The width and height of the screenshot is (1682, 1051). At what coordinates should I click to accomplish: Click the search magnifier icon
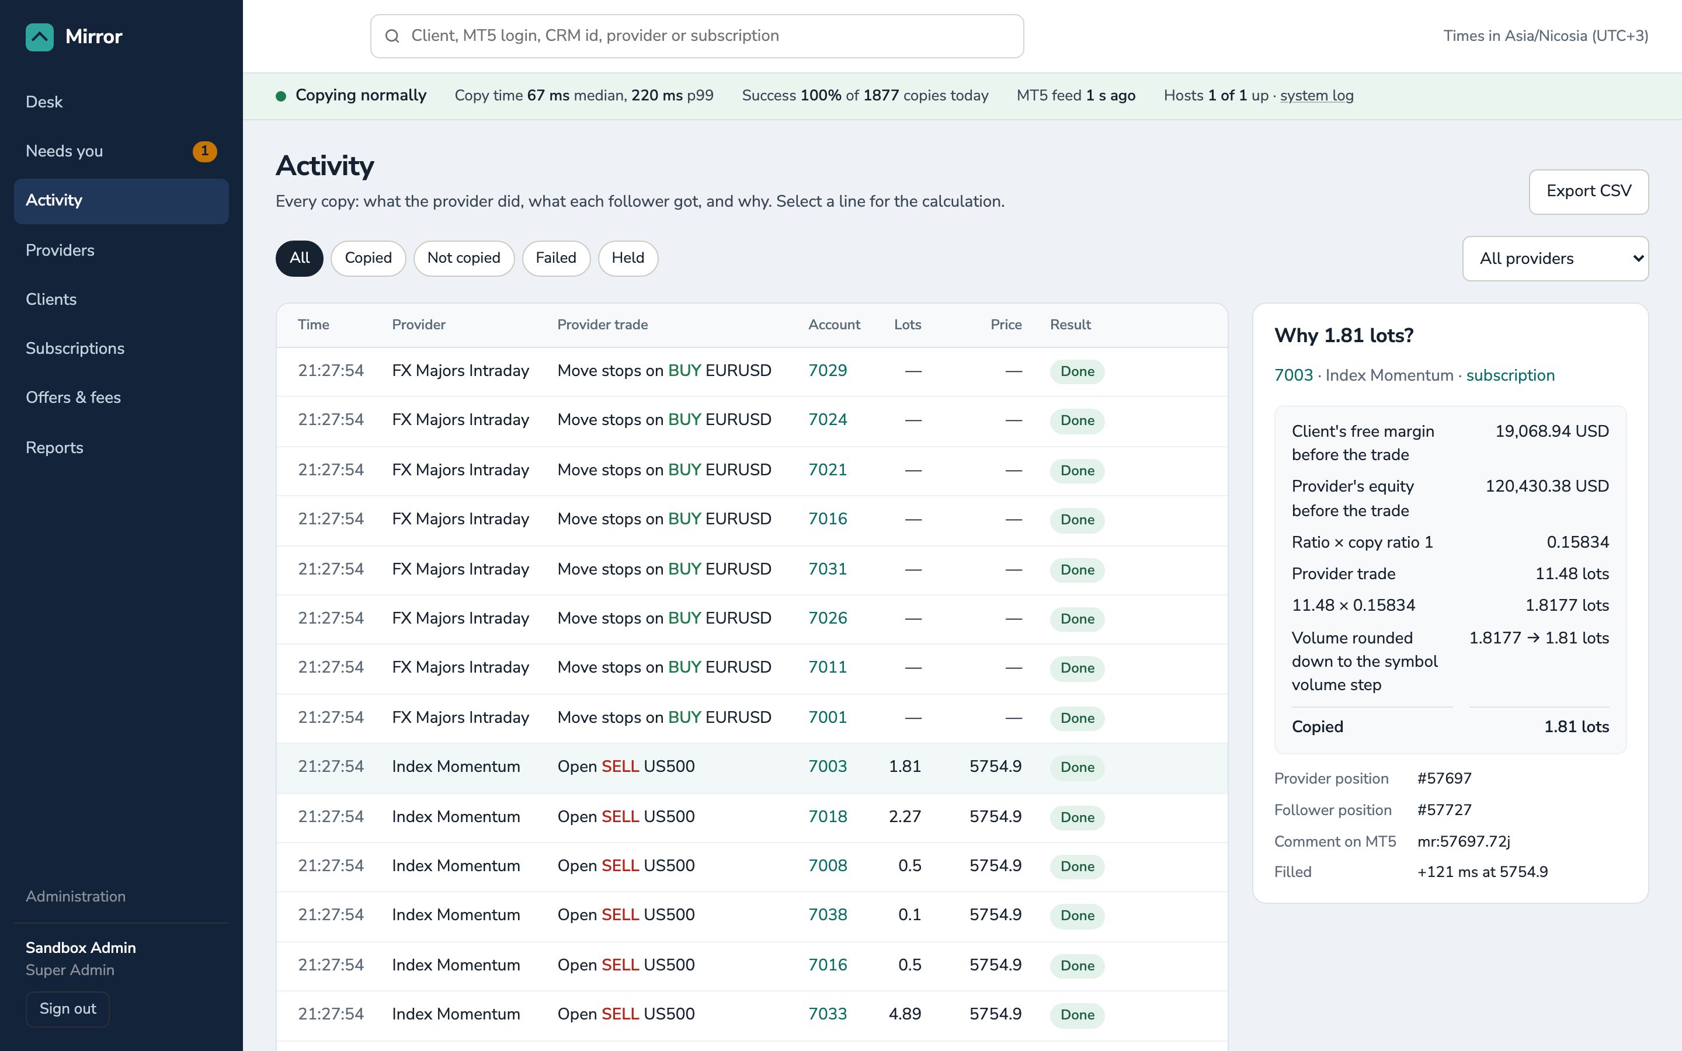[392, 36]
